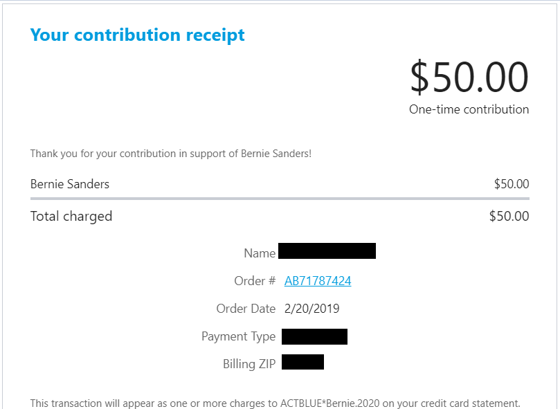The image size is (560, 409).
Task: Click the "Name" field label
Action: click(x=260, y=253)
